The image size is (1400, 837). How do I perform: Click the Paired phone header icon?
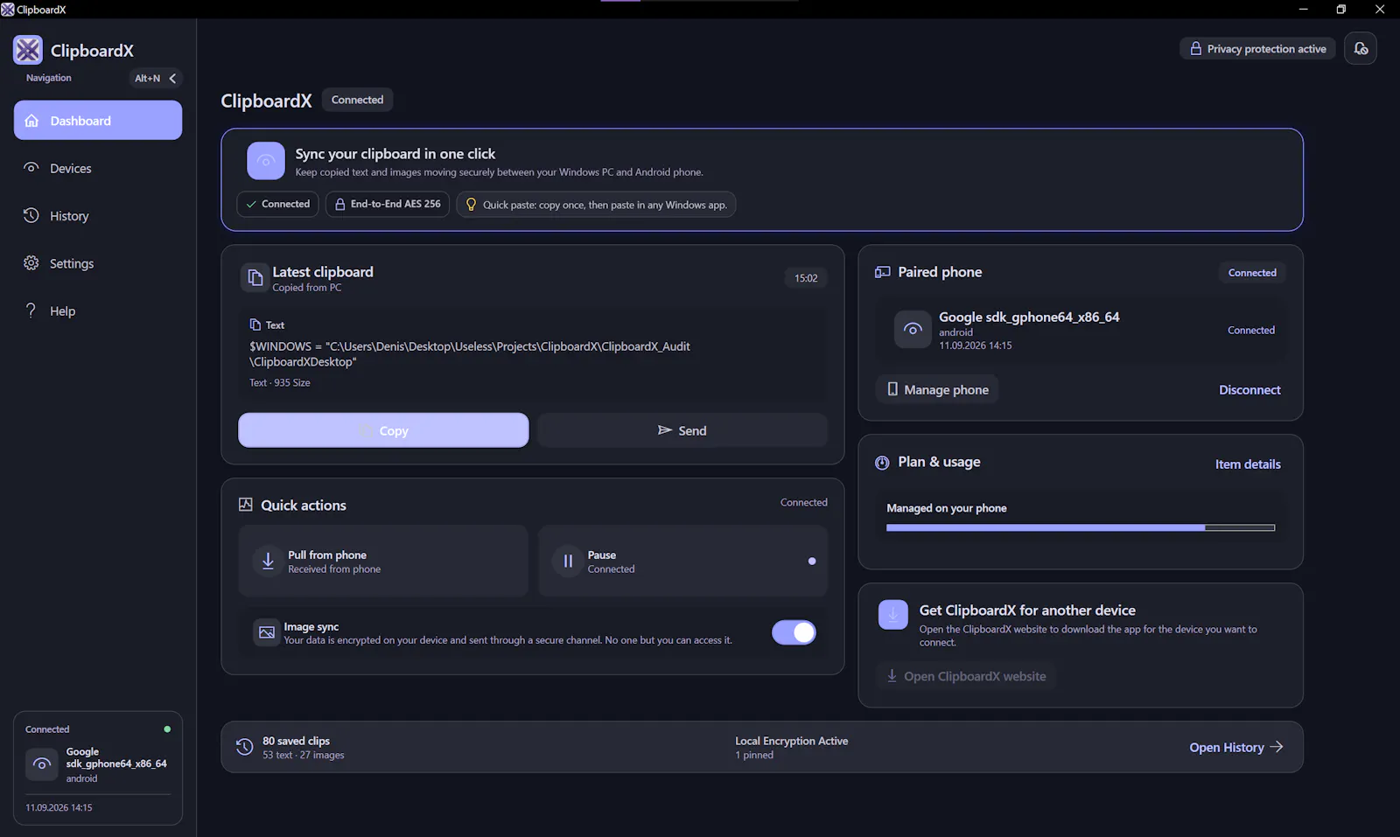click(883, 272)
